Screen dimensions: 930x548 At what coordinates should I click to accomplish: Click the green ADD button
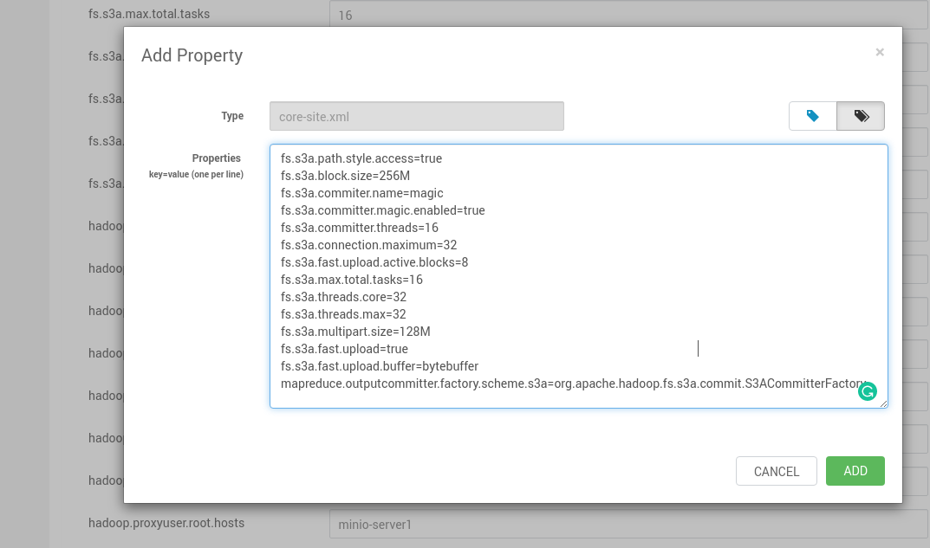pos(855,471)
